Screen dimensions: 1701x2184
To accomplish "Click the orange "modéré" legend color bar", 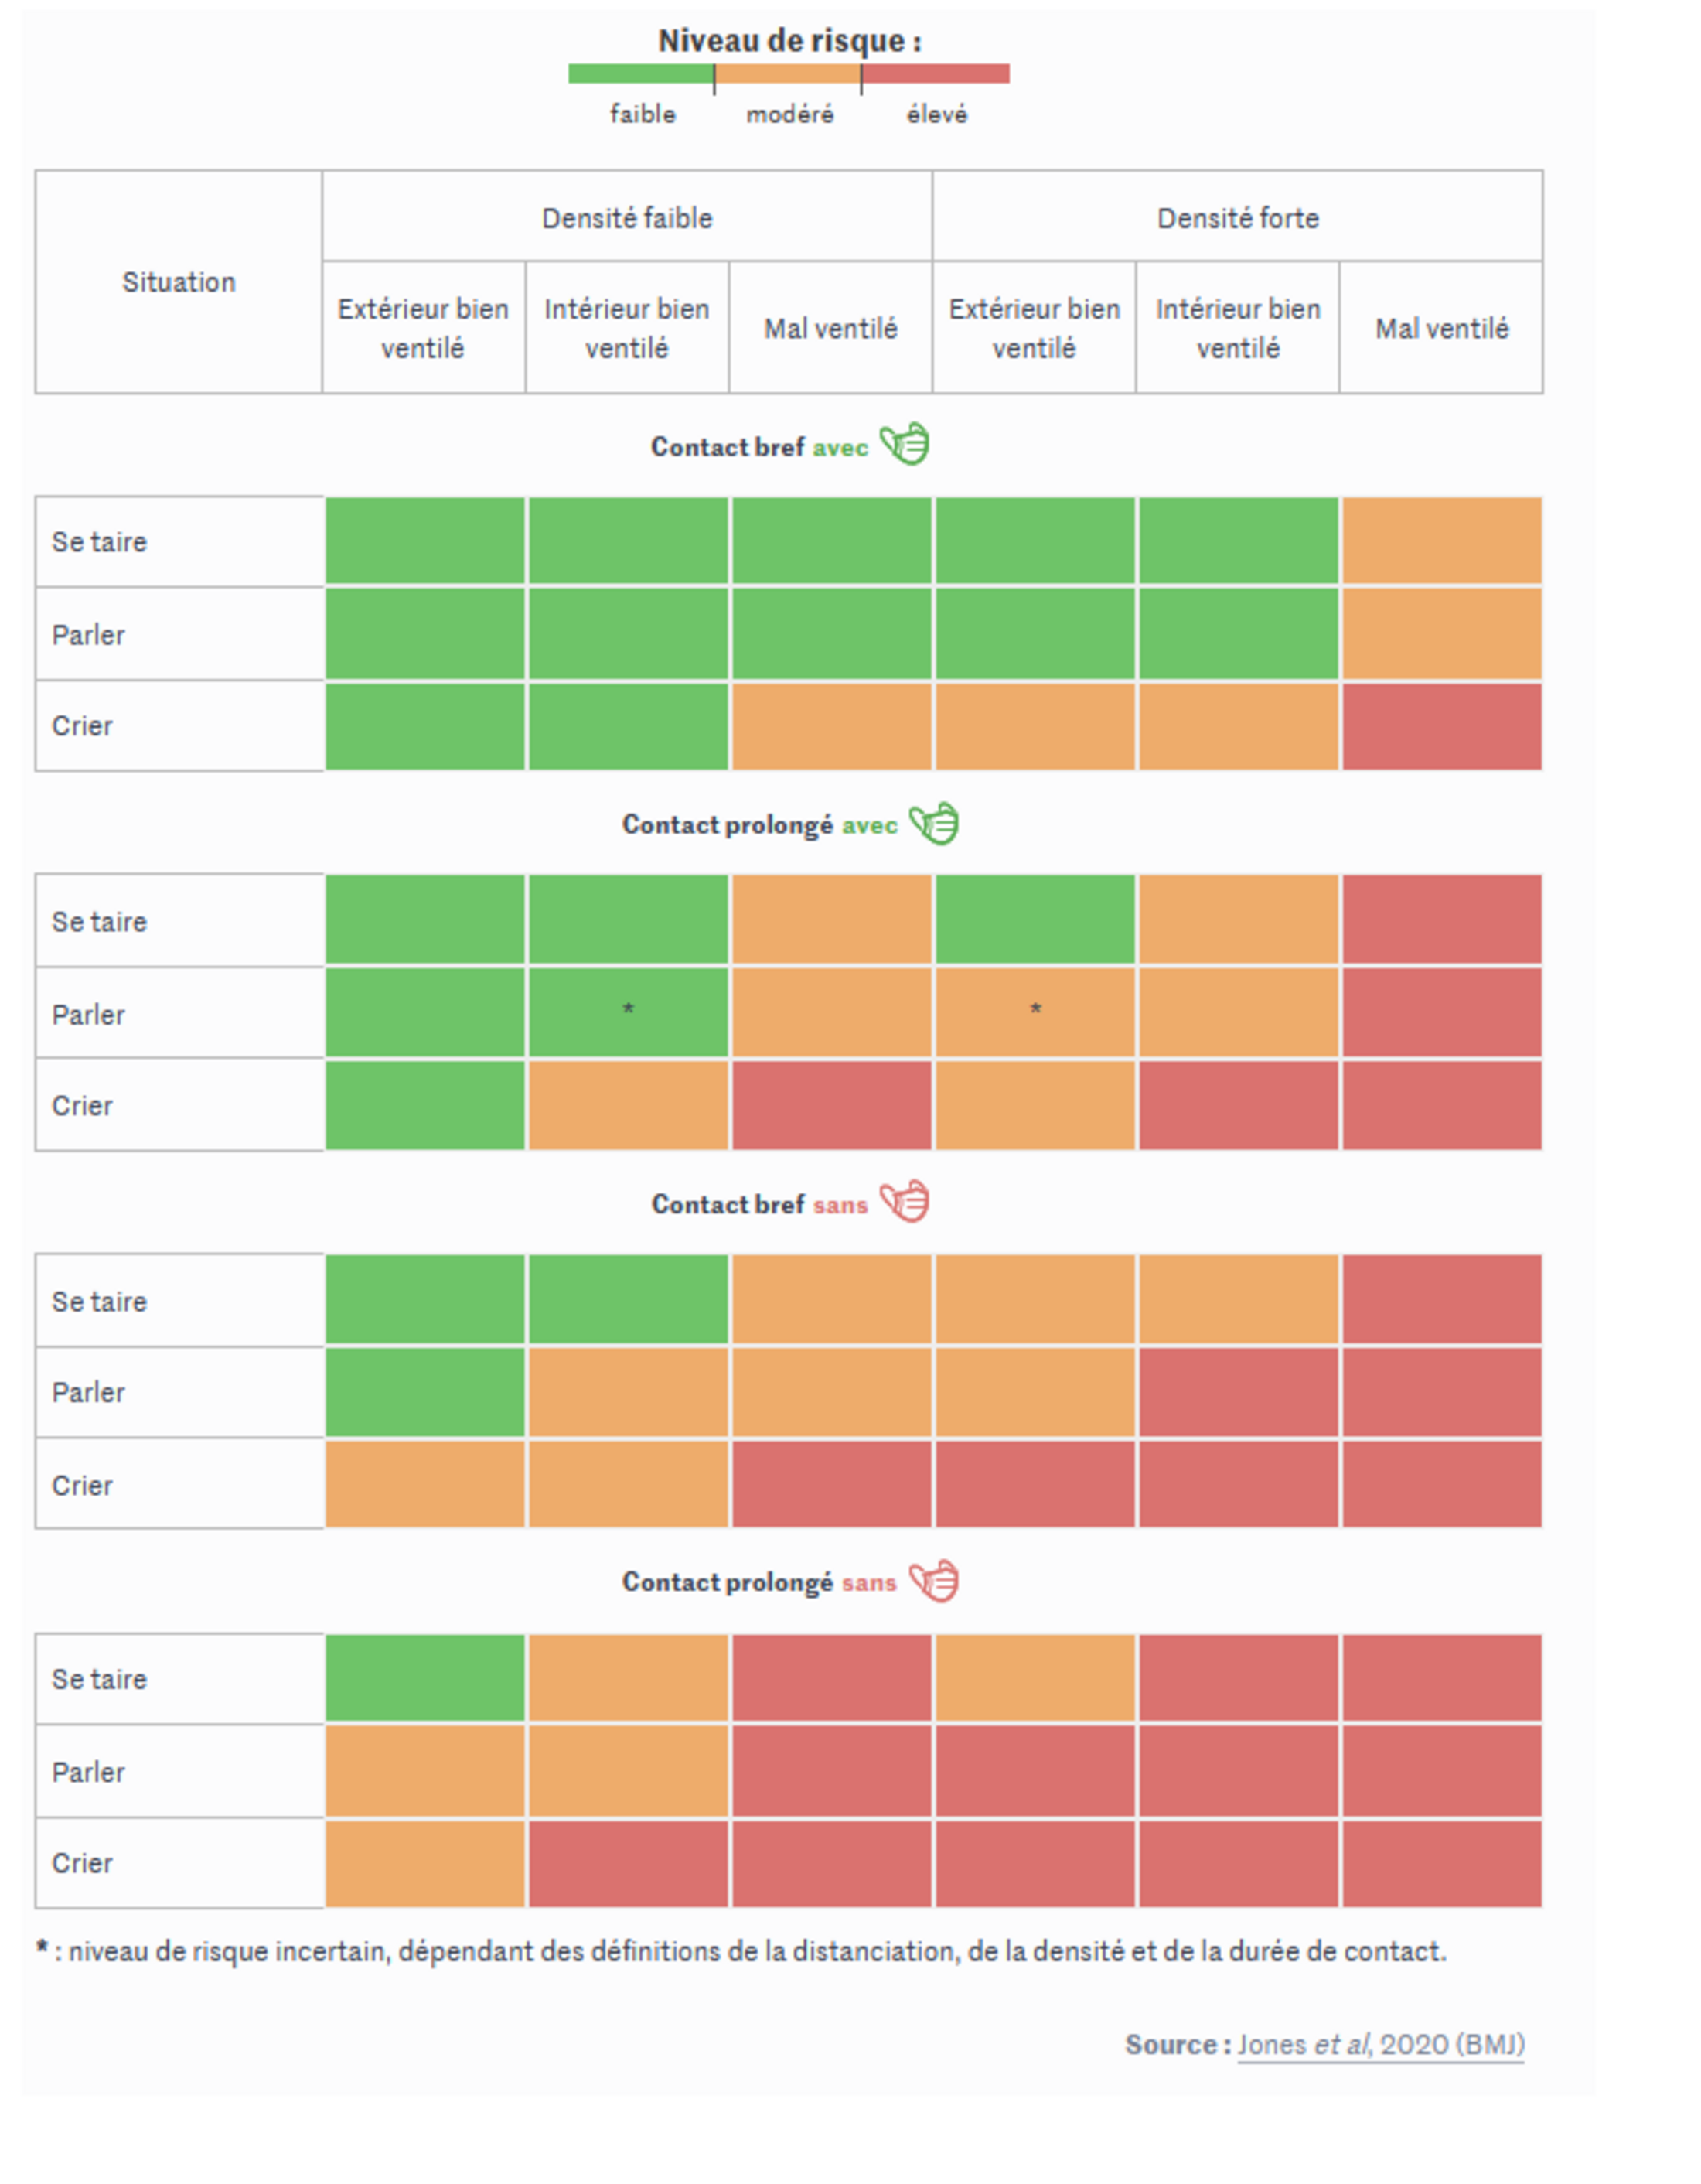I will point(788,74).
